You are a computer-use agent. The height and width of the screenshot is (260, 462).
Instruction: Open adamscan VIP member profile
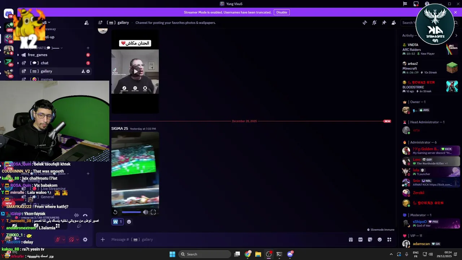point(431,244)
